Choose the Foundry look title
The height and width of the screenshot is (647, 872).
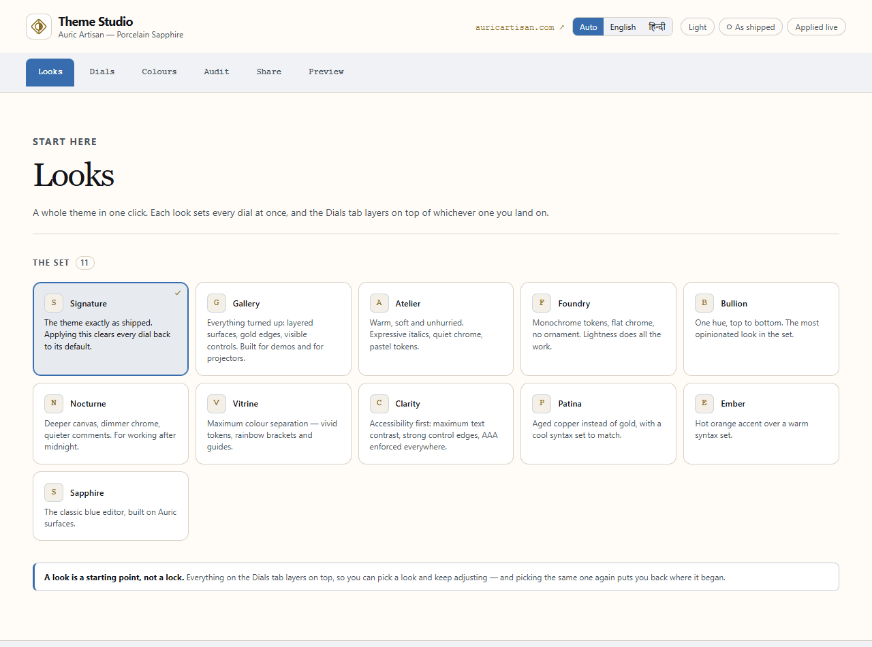[574, 304]
